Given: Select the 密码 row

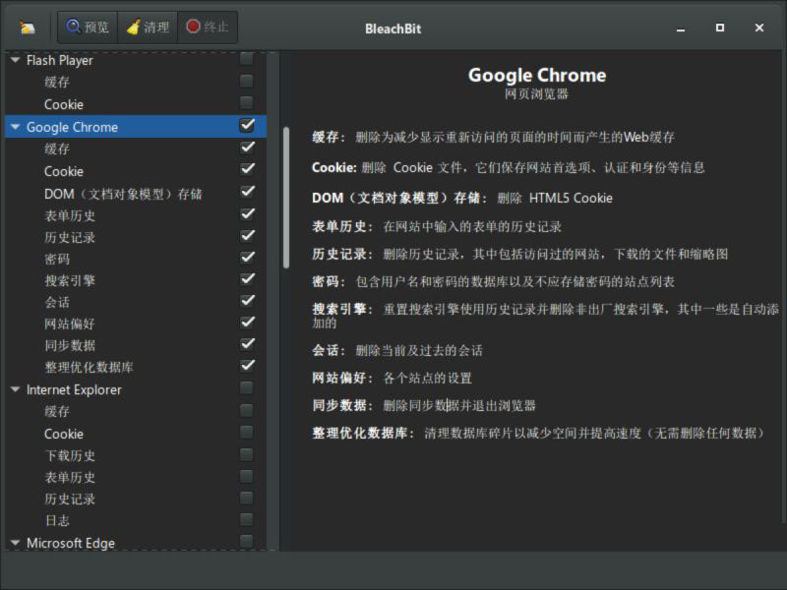Looking at the screenshot, I should click(57, 259).
